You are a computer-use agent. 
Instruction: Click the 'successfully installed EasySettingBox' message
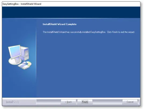click(x=88, y=32)
